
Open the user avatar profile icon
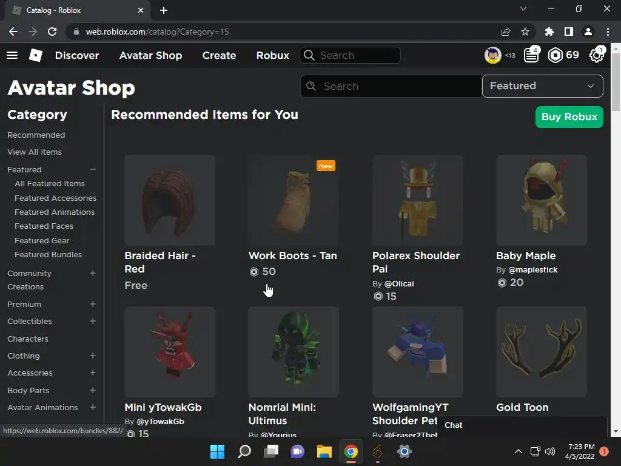point(492,55)
